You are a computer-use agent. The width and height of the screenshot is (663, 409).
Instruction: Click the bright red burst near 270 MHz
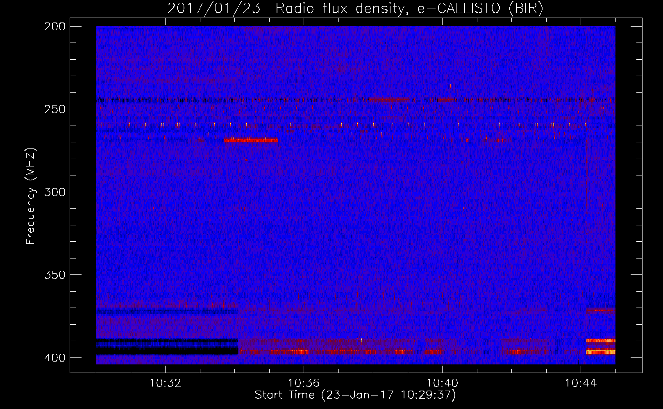pyautogui.click(x=251, y=140)
